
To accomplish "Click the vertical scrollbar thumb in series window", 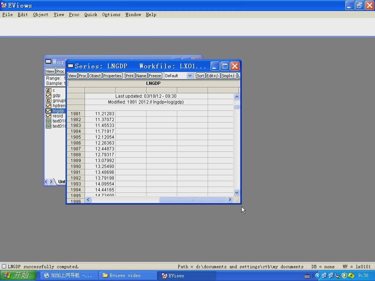I will tap(237, 107).
